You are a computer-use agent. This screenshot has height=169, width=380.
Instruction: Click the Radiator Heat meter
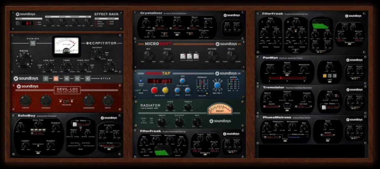(220, 109)
